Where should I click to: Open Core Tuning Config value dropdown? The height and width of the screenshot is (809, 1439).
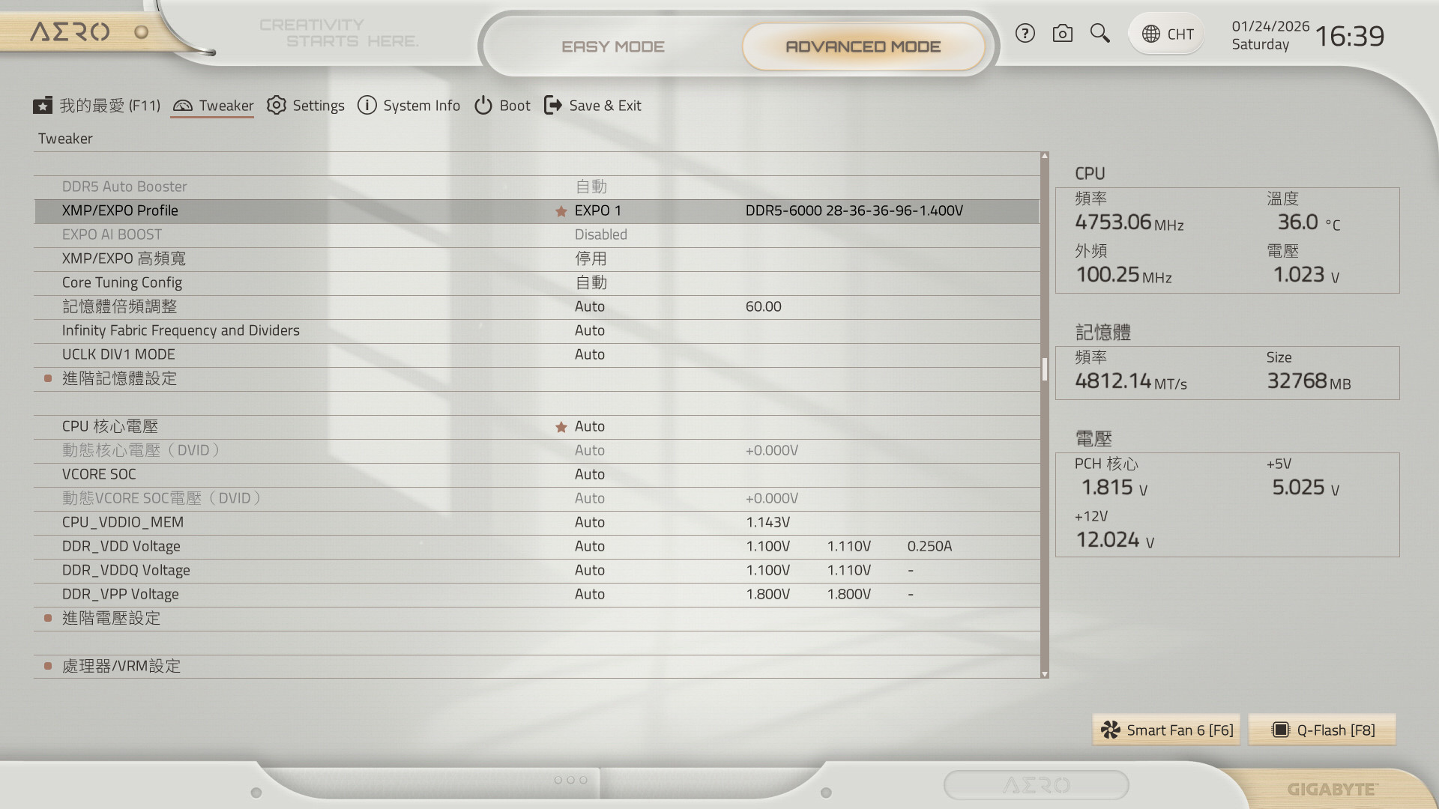591,282
